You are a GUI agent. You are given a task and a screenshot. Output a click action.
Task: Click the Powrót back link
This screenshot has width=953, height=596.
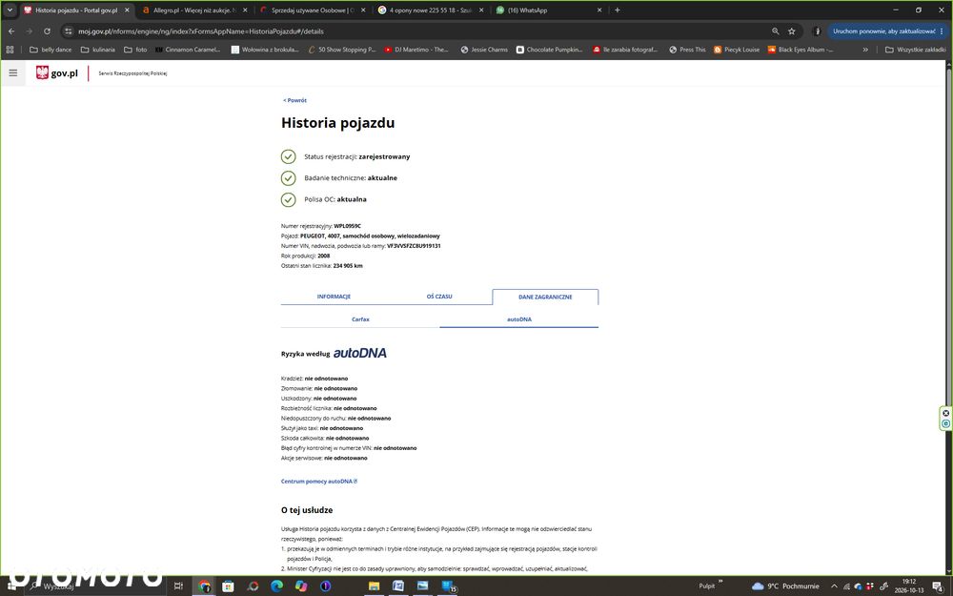294,100
